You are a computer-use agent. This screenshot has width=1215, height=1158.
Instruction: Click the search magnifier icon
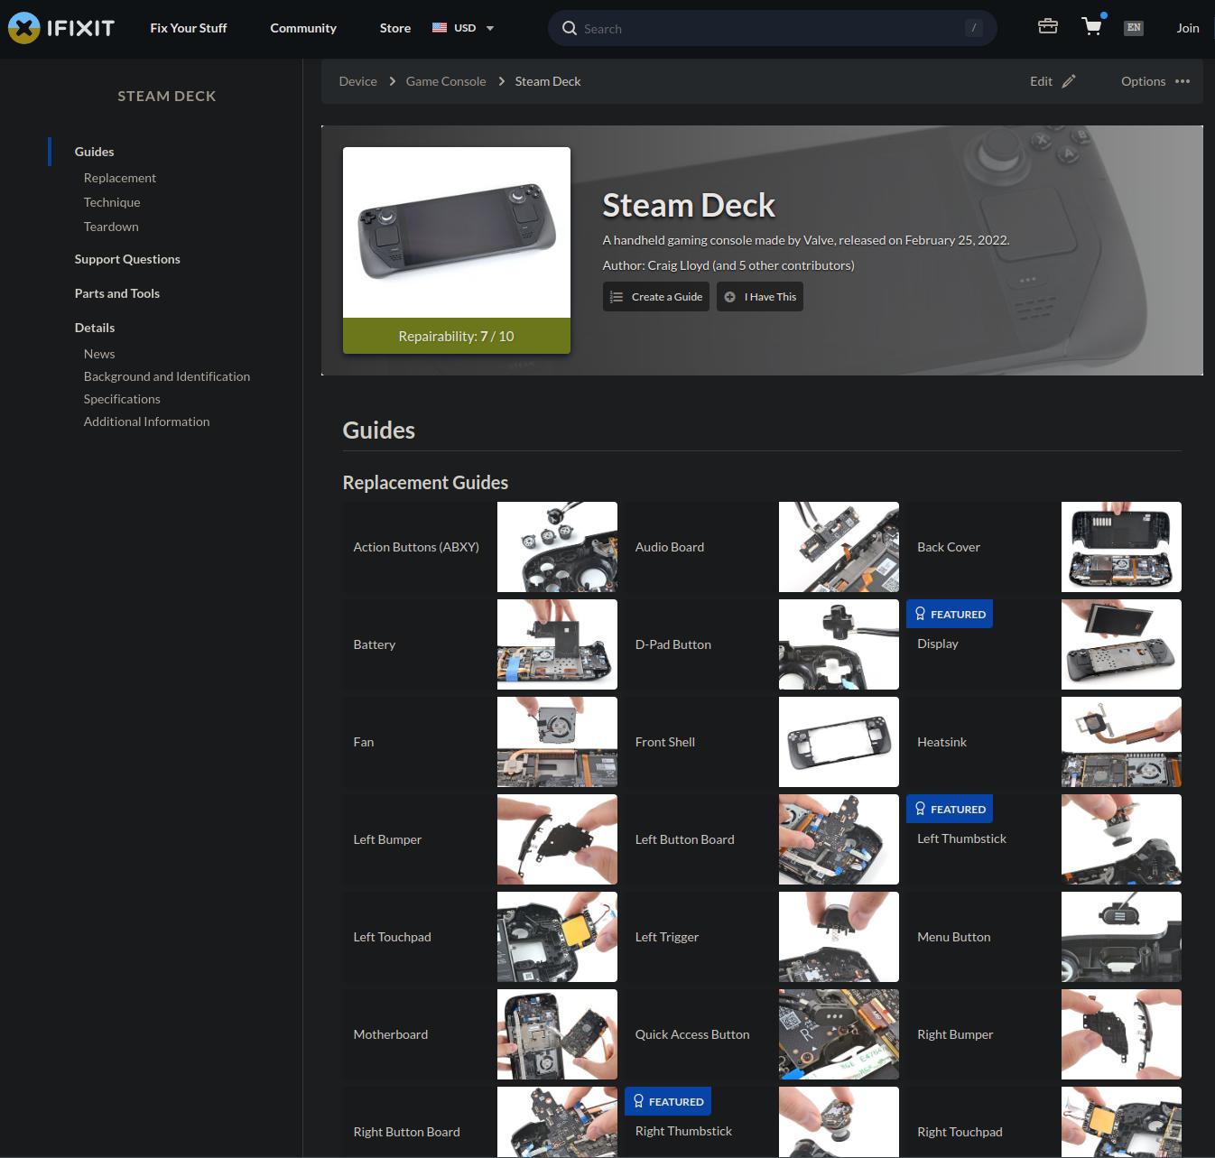570,28
